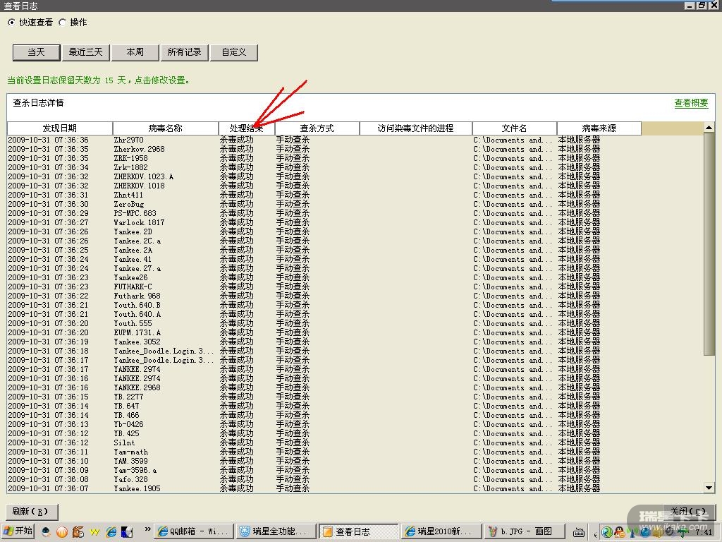Launch Internet Explorer from quick launch
Image resolution: width=722 pixels, height=542 pixels.
pyautogui.click(x=111, y=532)
